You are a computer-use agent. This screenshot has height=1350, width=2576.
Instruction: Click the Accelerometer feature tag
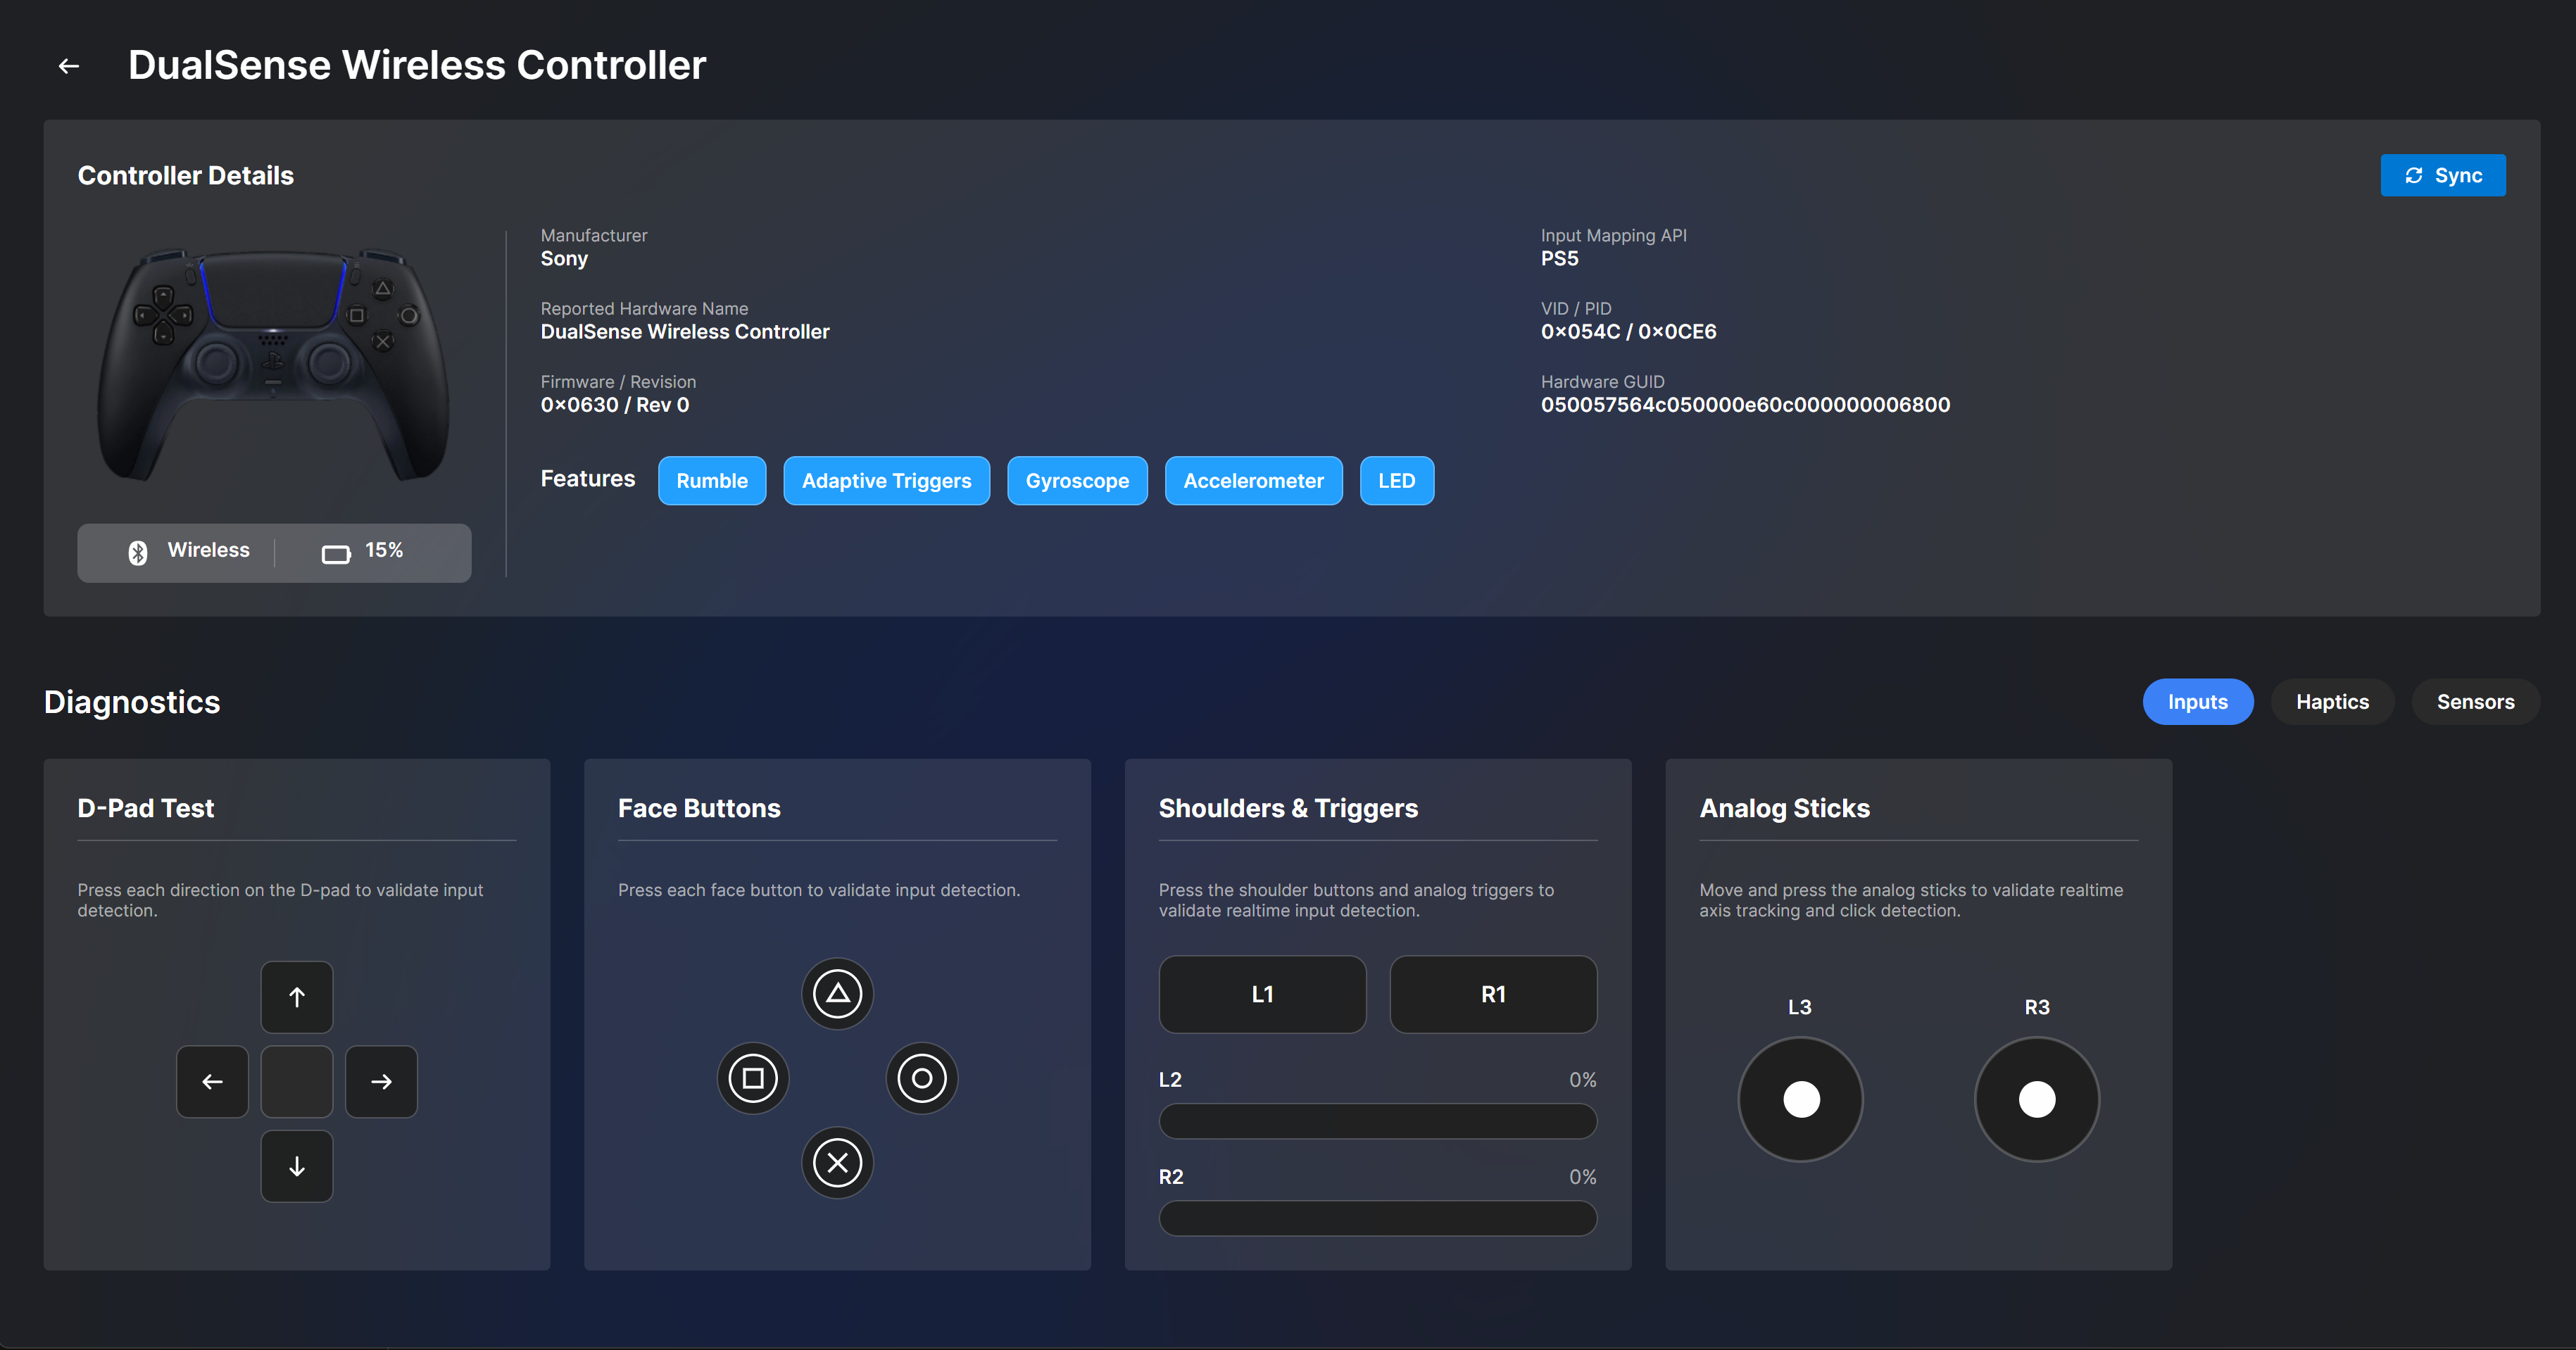1253,481
